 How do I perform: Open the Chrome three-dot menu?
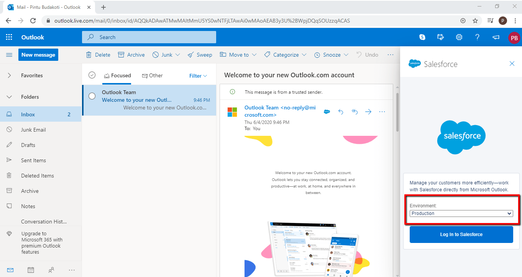515,21
